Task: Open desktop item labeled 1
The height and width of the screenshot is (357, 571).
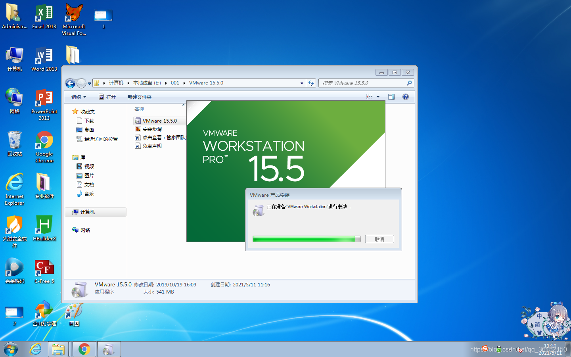Action: [103, 18]
